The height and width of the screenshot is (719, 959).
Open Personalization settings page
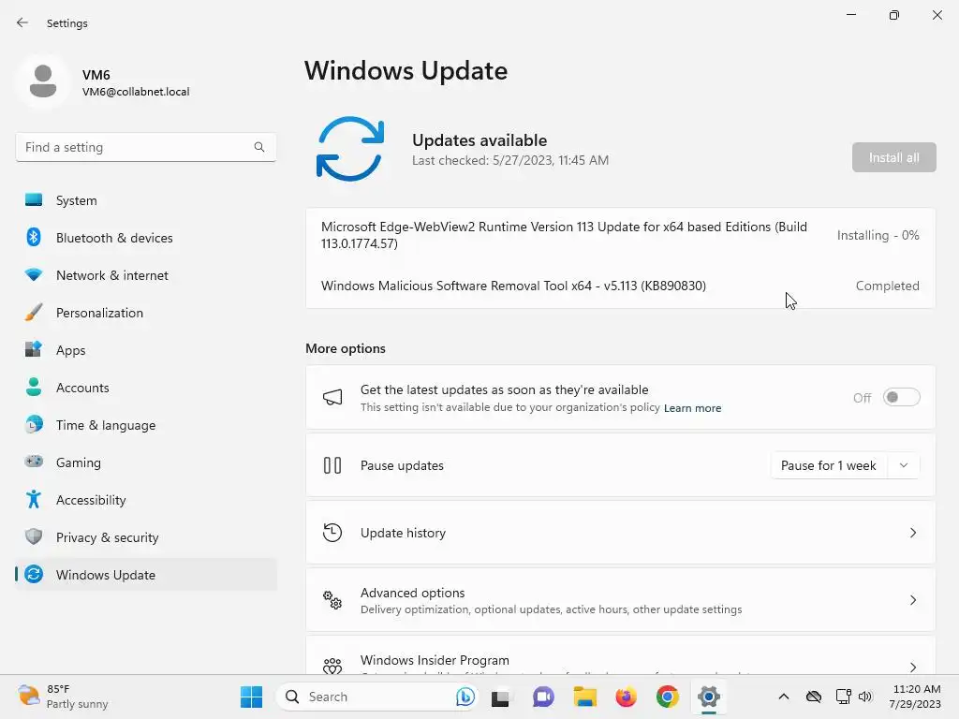click(x=146, y=313)
